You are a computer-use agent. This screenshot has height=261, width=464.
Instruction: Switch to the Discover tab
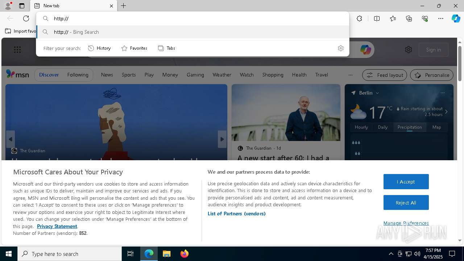pyautogui.click(x=49, y=75)
